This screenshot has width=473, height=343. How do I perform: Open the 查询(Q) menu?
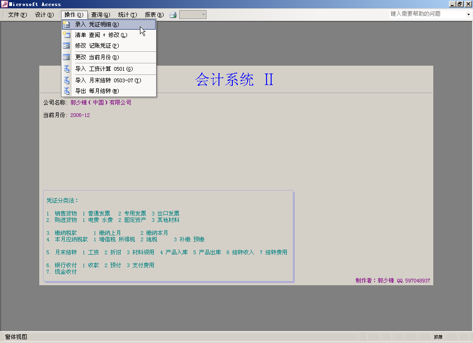100,15
